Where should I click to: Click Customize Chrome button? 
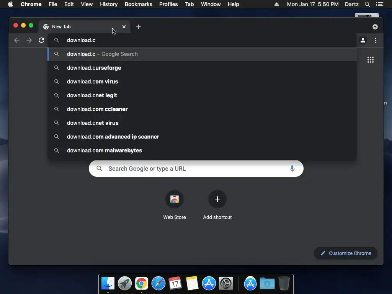(x=346, y=253)
